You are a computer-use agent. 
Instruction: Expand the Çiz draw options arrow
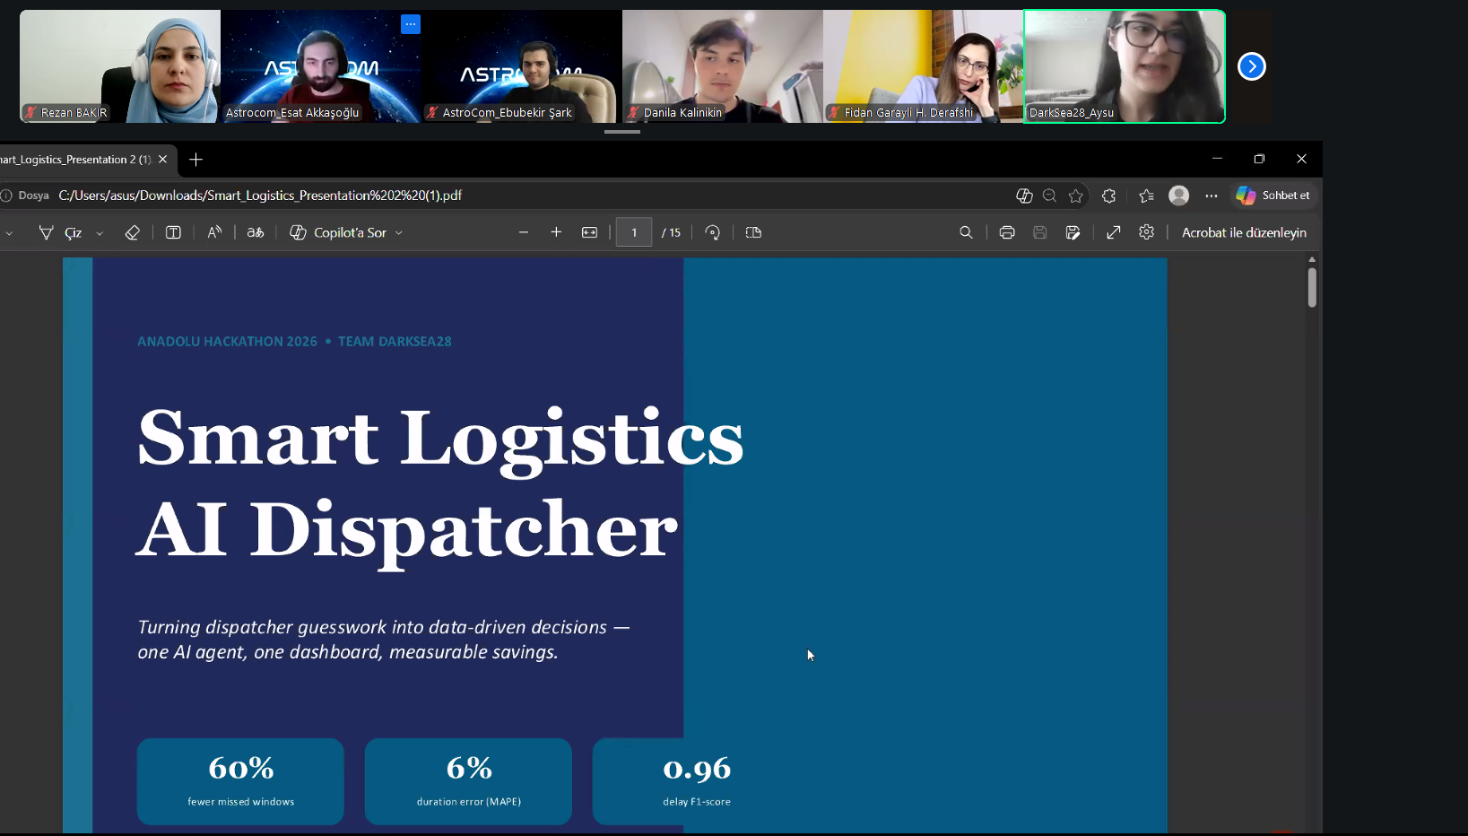click(100, 233)
